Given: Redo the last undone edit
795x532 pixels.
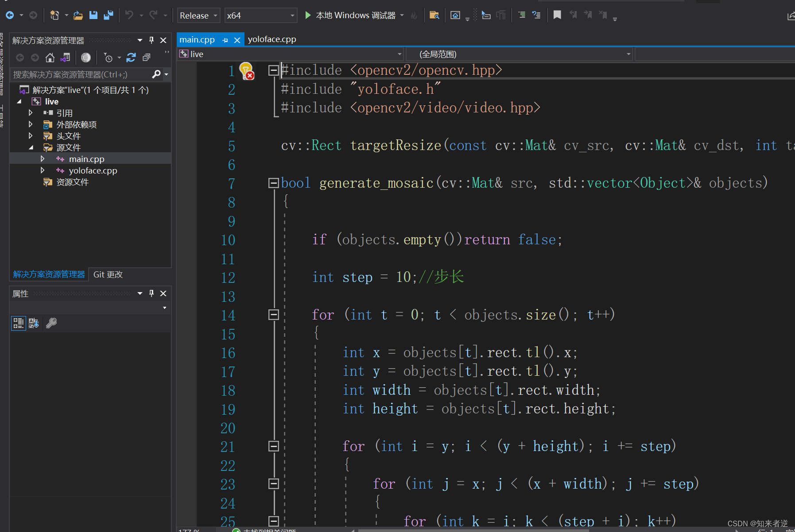Looking at the screenshot, I should pyautogui.click(x=153, y=15).
